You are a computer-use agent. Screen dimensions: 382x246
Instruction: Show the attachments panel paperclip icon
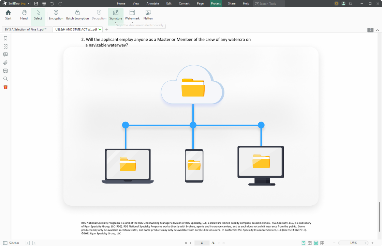pos(5,63)
